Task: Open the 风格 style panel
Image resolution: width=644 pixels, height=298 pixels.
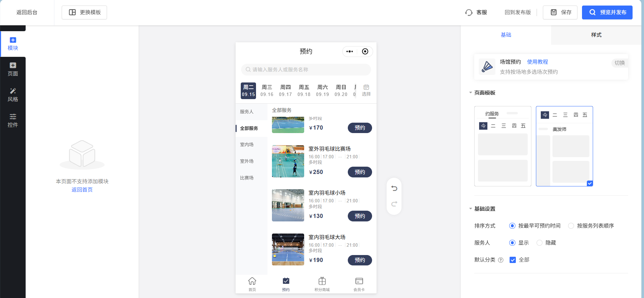Action: (x=13, y=95)
